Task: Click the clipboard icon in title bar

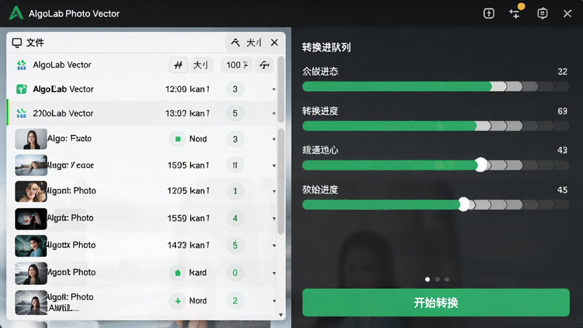Action: pyautogui.click(x=543, y=14)
